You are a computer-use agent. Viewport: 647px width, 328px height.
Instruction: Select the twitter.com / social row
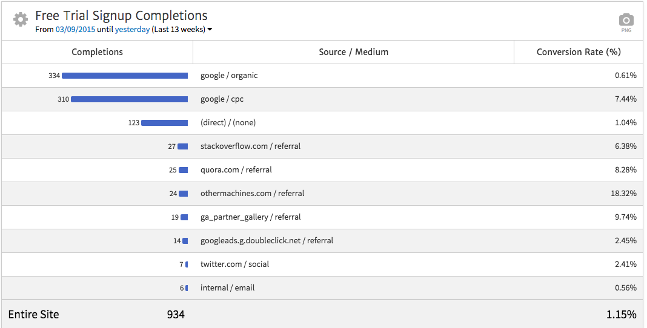click(x=234, y=264)
